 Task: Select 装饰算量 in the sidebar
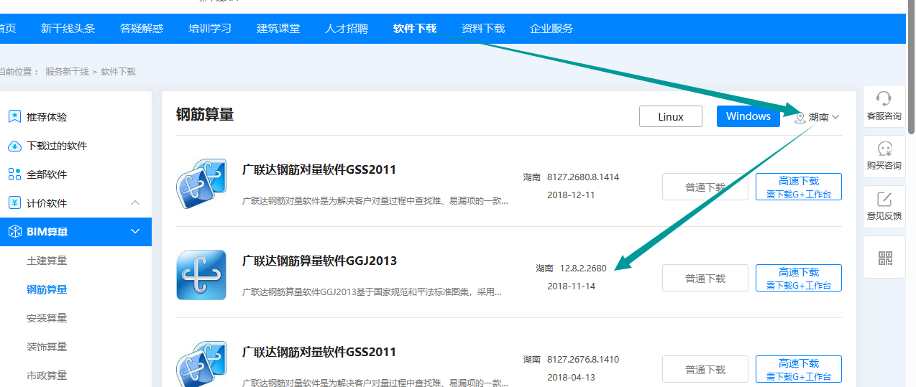tap(47, 347)
